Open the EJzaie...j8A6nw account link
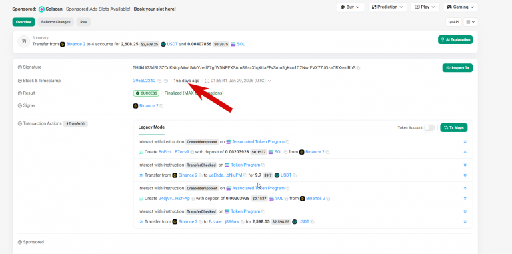 (x=224, y=222)
